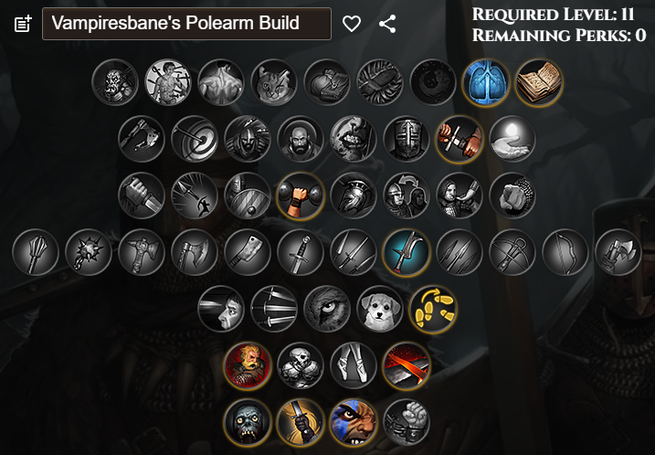Viewport: 655px width, 455px height.
Task: Select the pointing gauntlet perk icon
Action: pos(512,196)
